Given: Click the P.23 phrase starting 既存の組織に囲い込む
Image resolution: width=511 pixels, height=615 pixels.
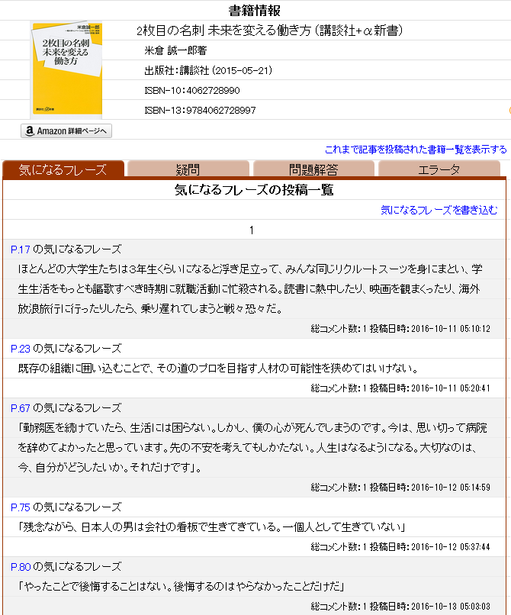Looking at the screenshot, I should (218, 369).
